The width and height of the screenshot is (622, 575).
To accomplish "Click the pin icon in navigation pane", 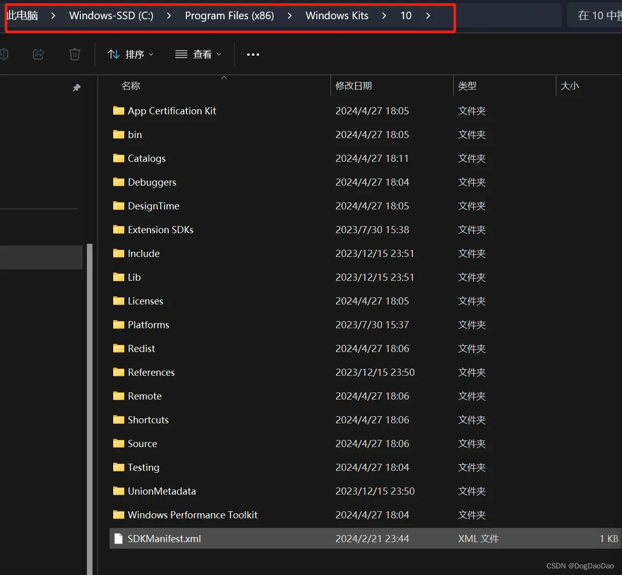I will 77,88.
